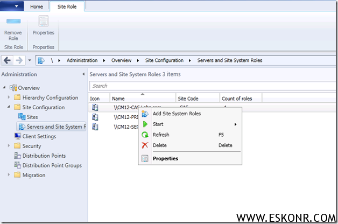Expand the Migration tree node
Viewport: 338px width, 224px height.
click(x=9, y=174)
